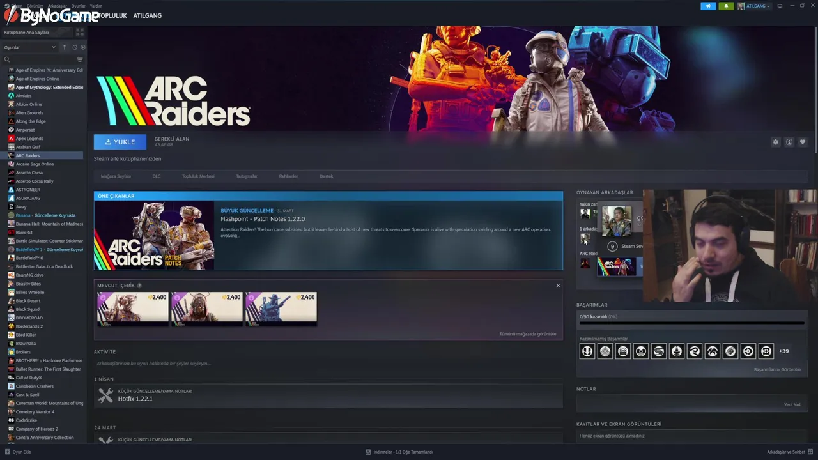Image resolution: width=818 pixels, height=460 pixels.
Task: Click the YÜKLE install button
Action: tap(120, 142)
